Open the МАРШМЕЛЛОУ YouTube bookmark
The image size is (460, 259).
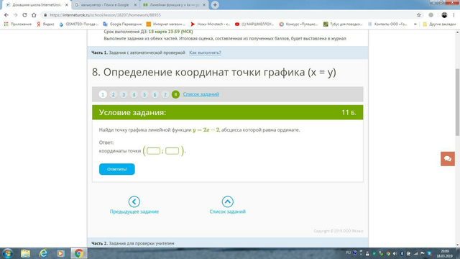coord(254,24)
